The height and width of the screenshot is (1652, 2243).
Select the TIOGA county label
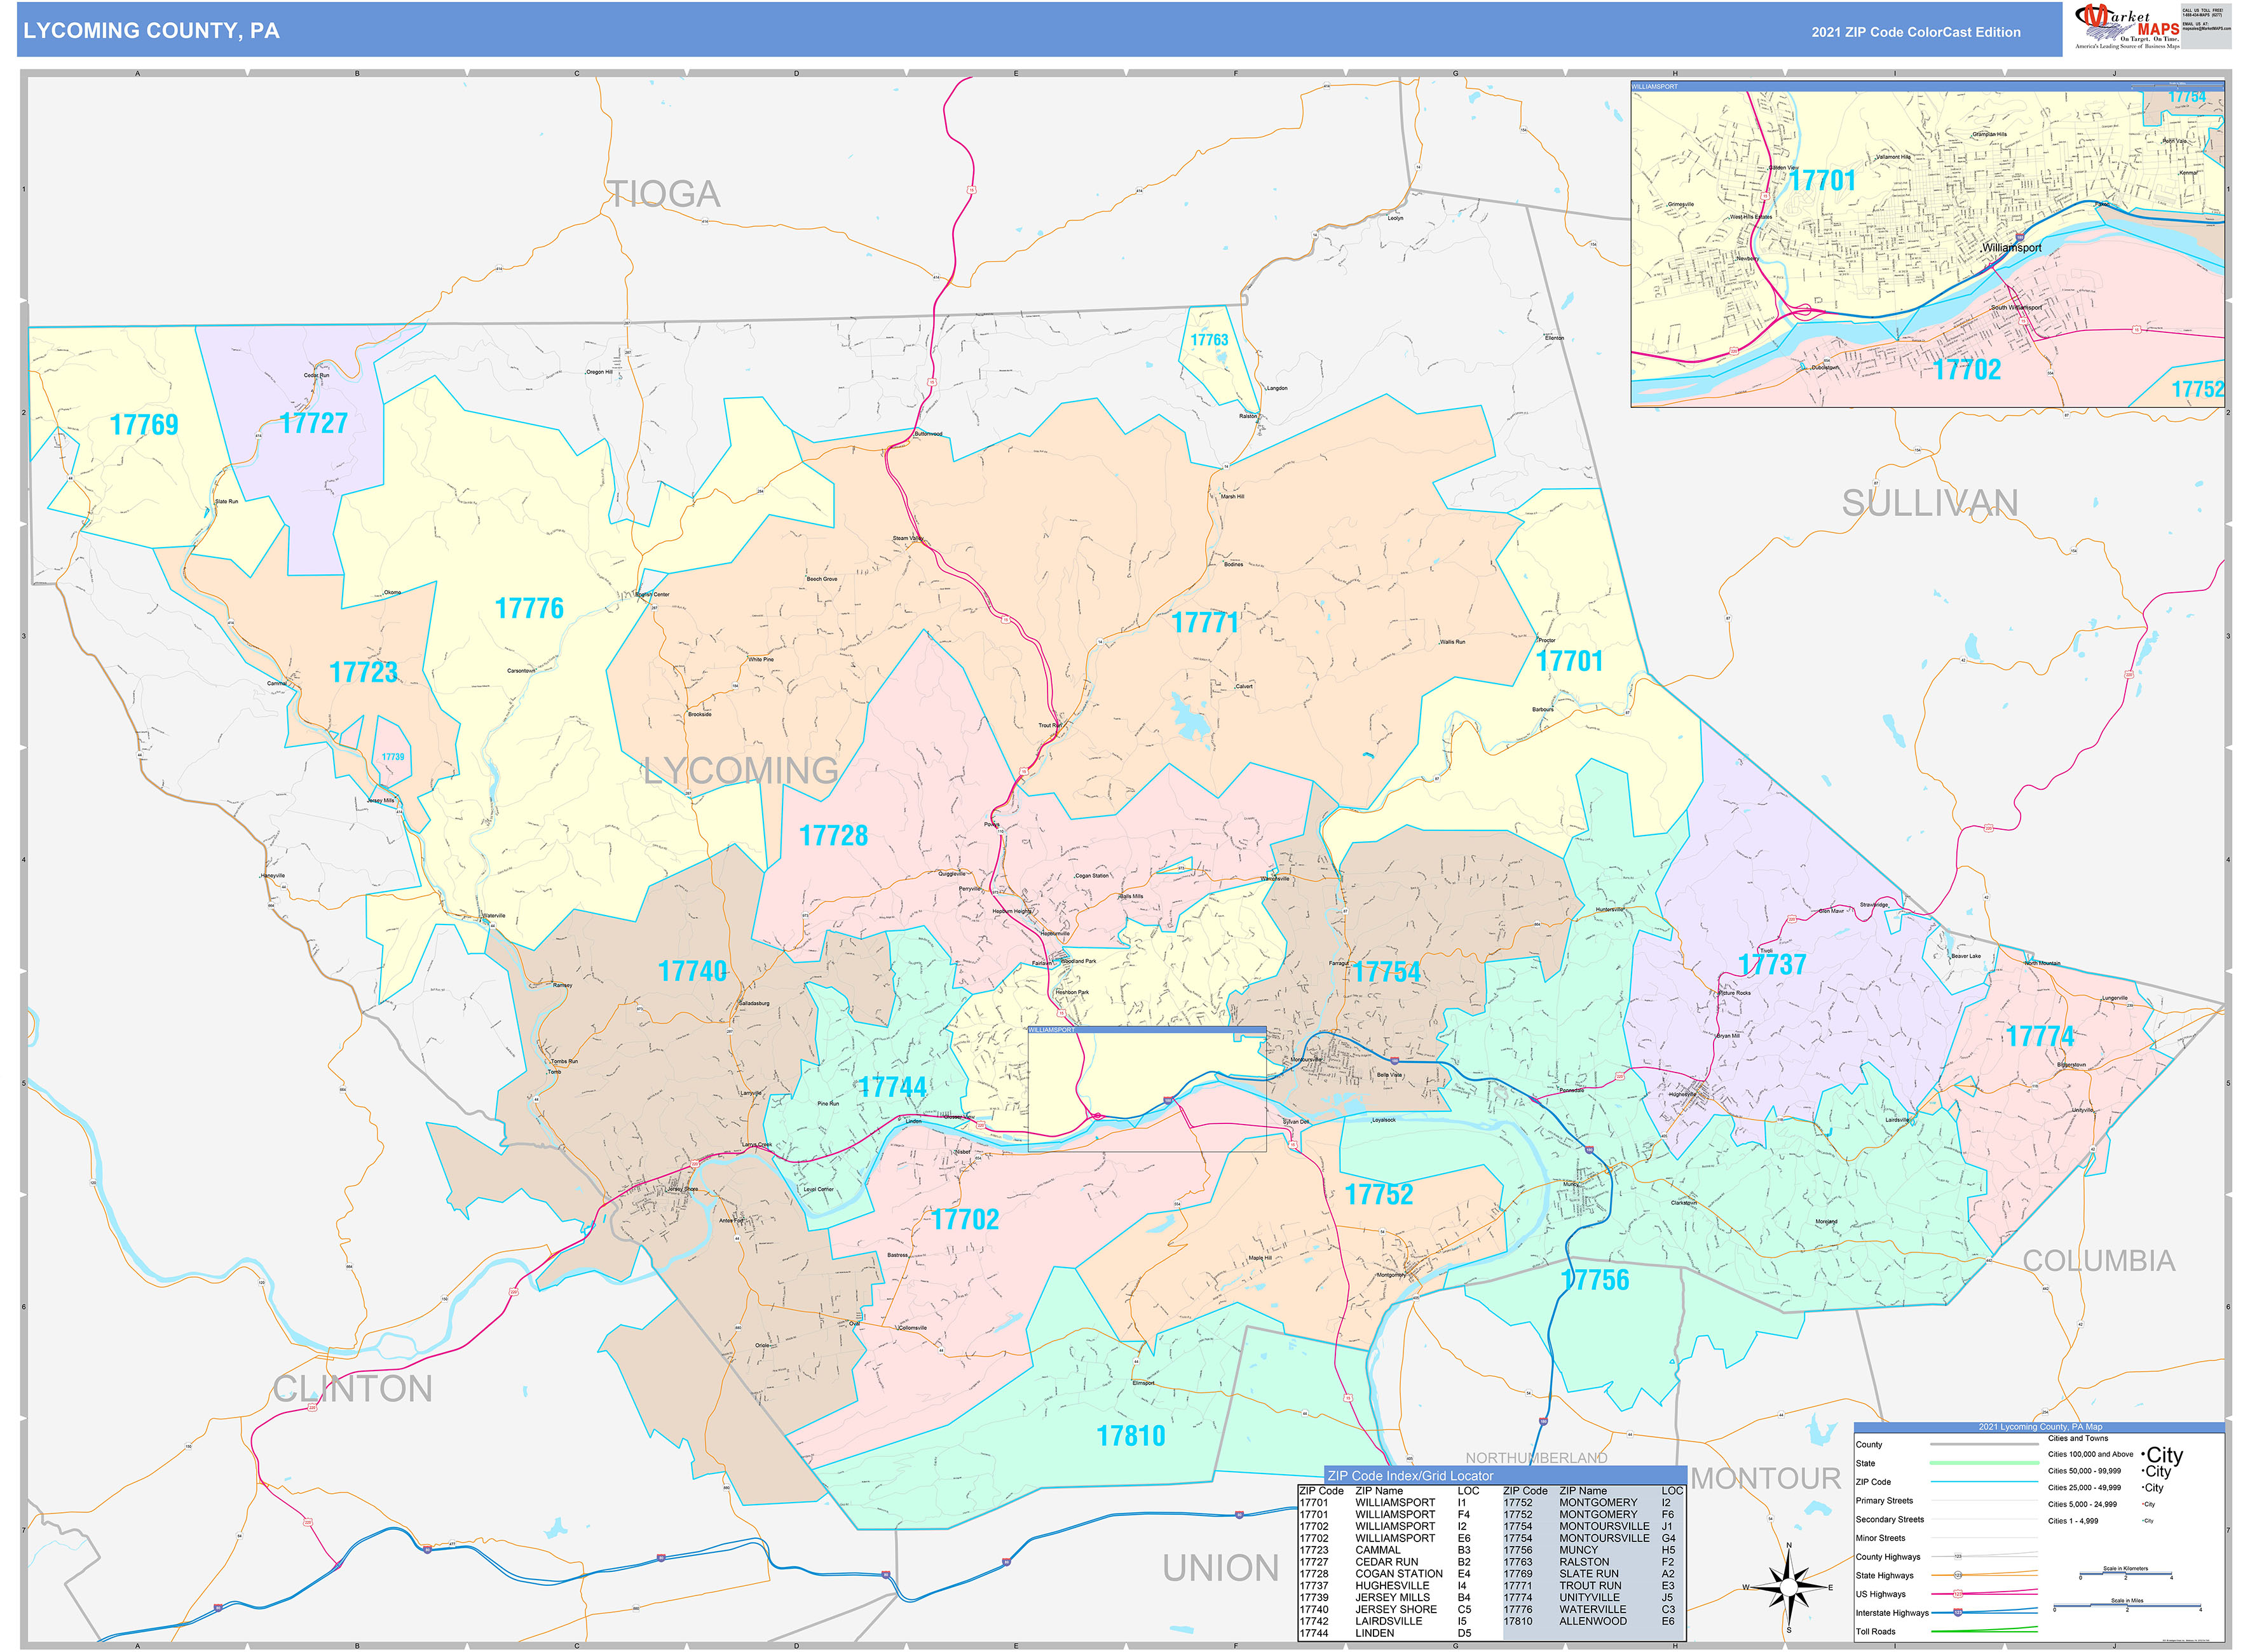(x=664, y=194)
